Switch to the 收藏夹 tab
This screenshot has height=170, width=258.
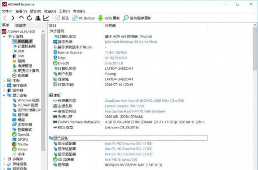[x=21, y=25]
